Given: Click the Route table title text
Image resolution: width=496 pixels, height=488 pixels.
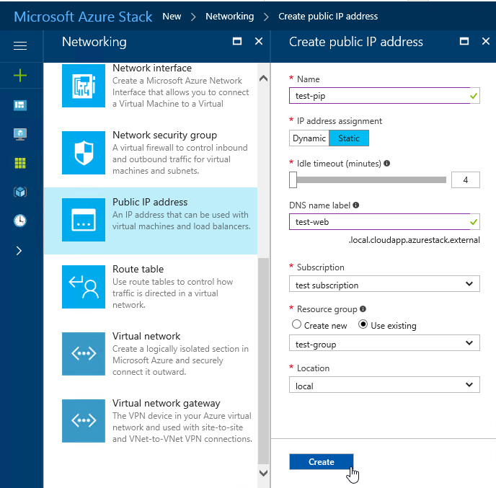Looking at the screenshot, I should pos(138,269).
